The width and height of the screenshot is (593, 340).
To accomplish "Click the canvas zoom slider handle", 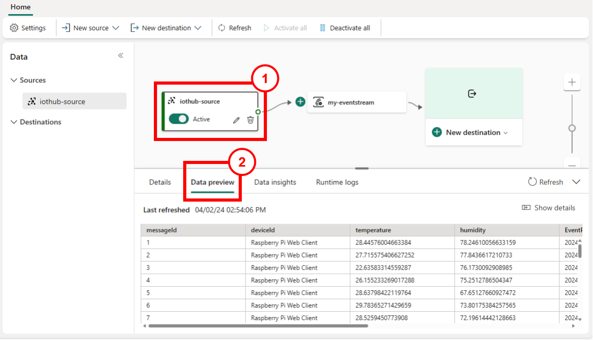I will [572, 128].
